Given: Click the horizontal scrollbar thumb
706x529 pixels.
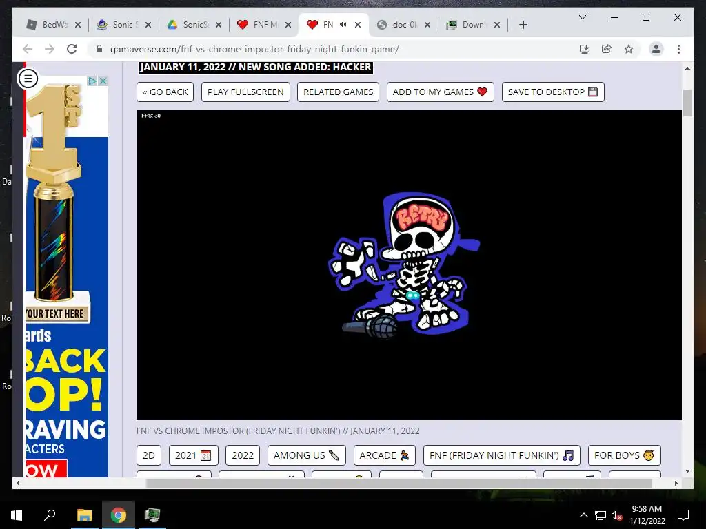Looking at the screenshot, I should [x=399, y=483].
